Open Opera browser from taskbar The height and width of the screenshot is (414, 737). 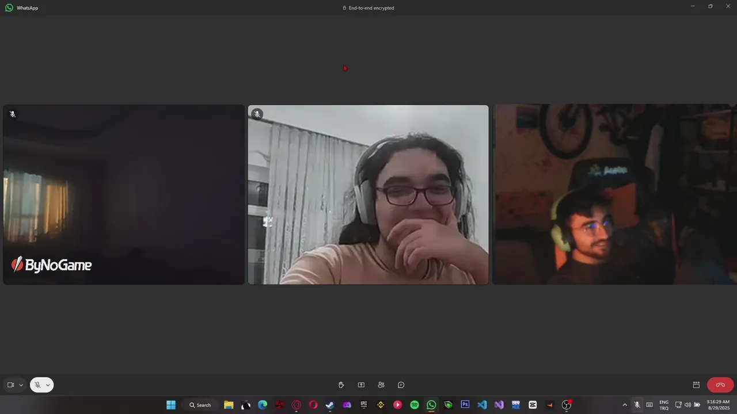(313, 405)
